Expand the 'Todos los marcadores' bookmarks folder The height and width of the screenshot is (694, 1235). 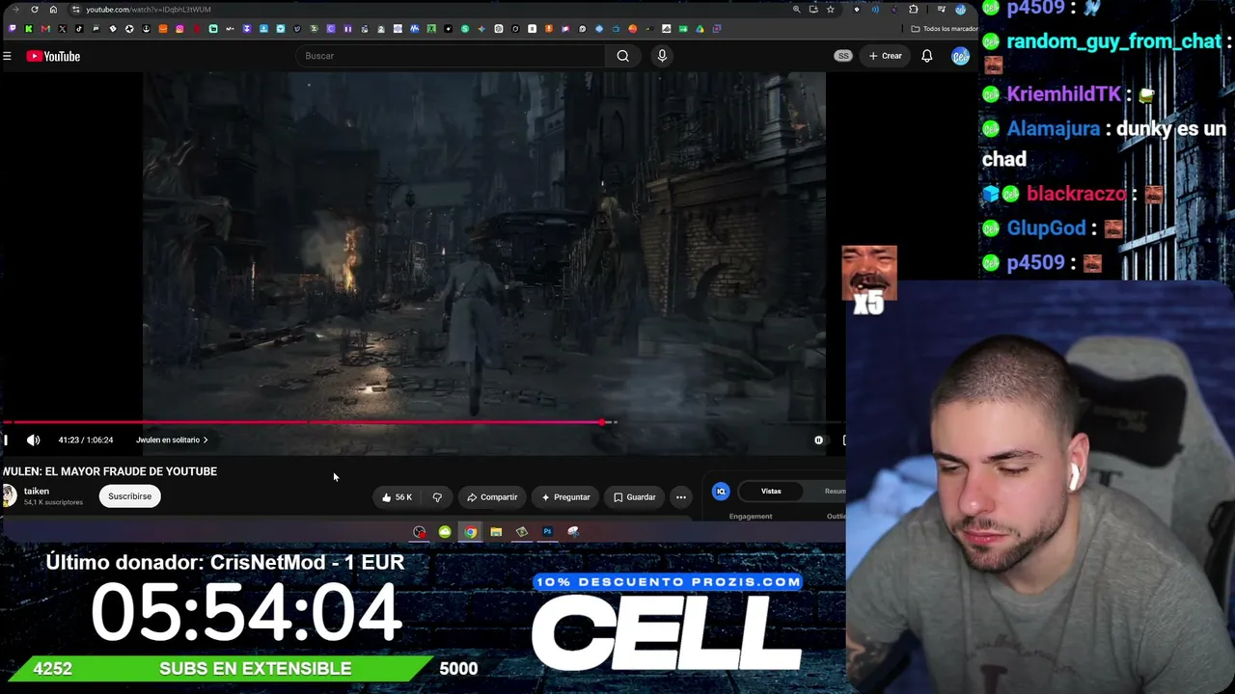point(945,29)
